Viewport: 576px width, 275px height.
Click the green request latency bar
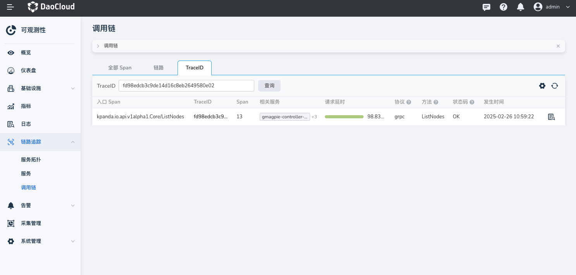(344, 117)
